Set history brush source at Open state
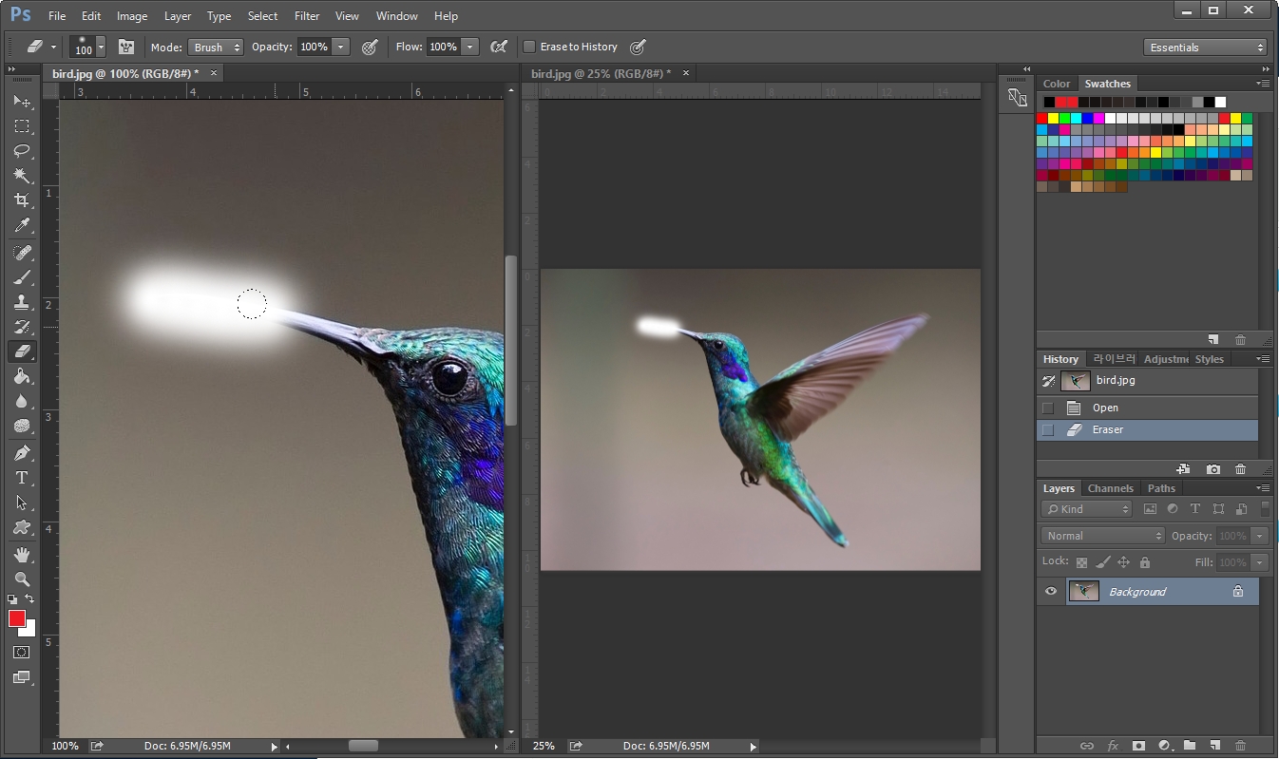 point(1048,408)
